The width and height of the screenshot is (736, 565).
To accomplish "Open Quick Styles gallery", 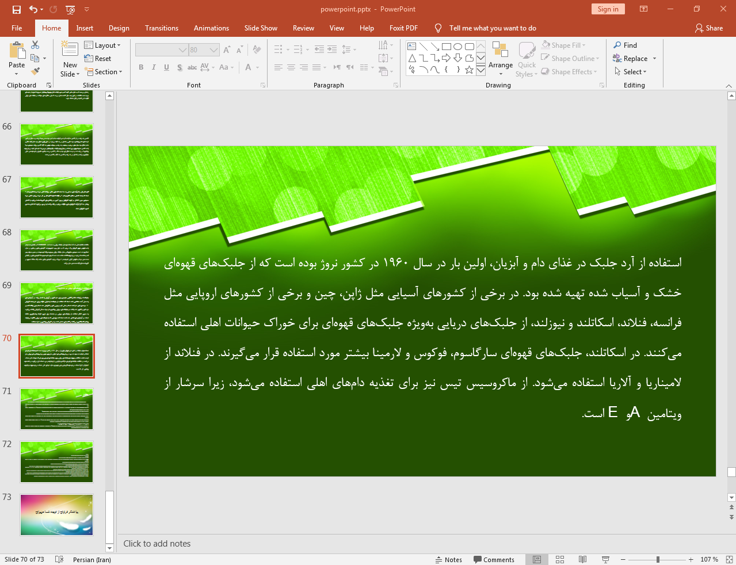I will pos(527,60).
